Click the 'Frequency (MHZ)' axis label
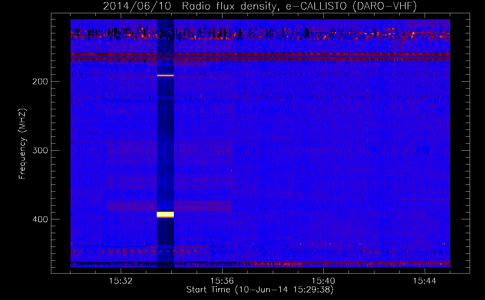Image resolution: width=485 pixels, height=300 pixels. coord(22,144)
